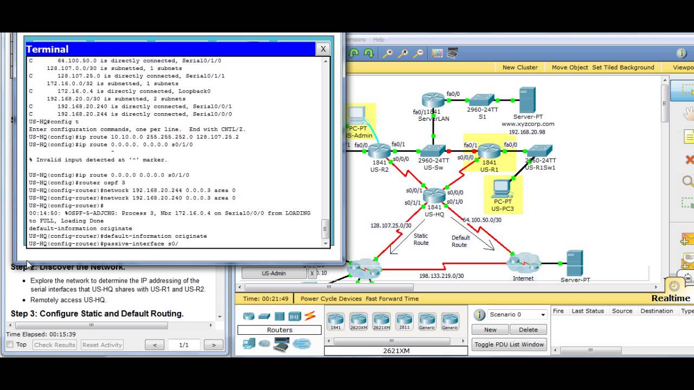Screen dimensions: 694x390
Task: Select the Wireless Devices category icon
Action: pos(294,316)
